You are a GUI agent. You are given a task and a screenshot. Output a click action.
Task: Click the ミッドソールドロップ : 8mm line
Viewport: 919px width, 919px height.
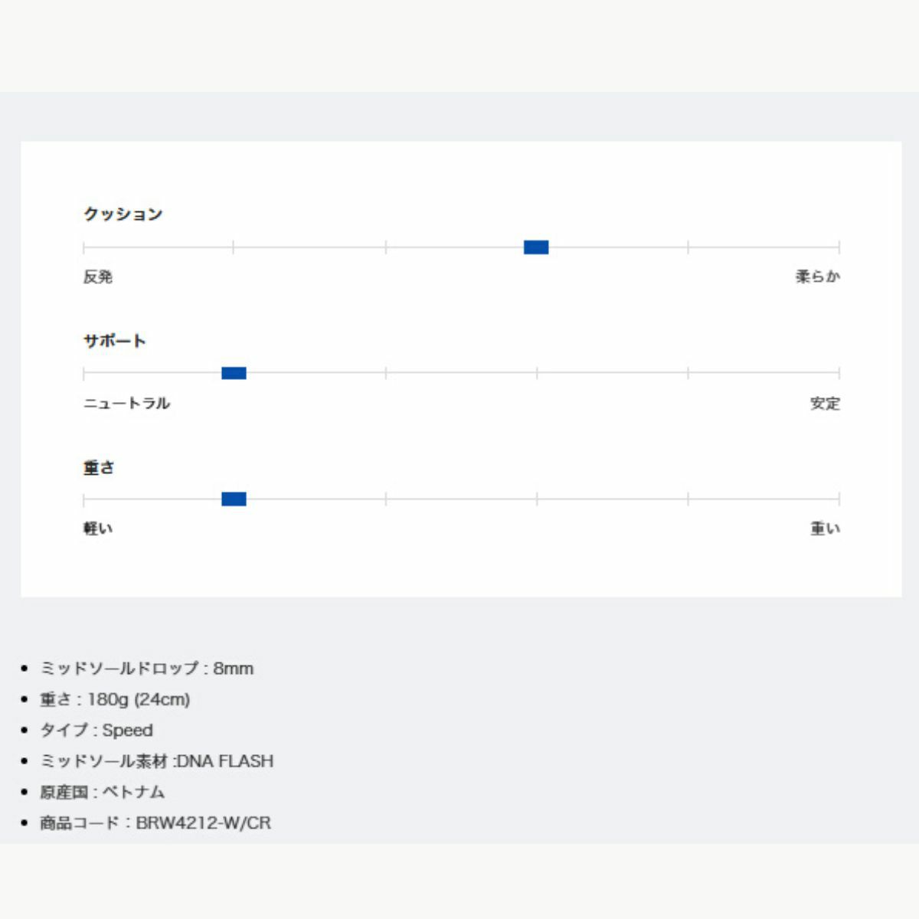tap(146, 669)
